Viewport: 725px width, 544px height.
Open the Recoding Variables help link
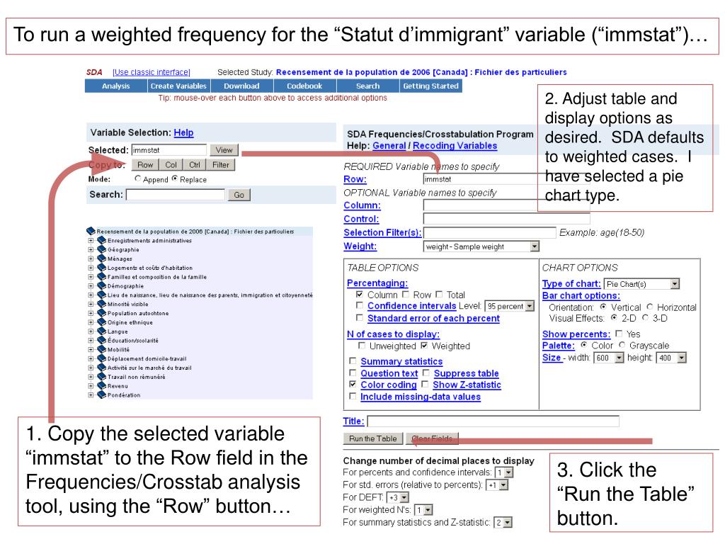(x=455, y=146)
